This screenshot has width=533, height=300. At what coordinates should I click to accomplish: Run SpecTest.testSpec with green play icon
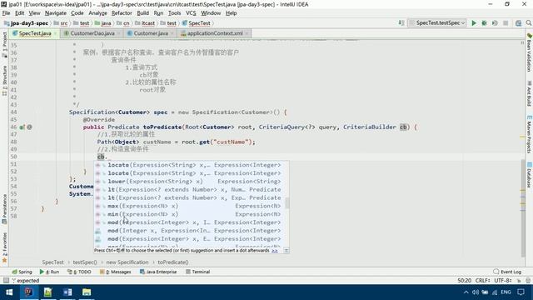pyautogui.click(x=474, y=23)
